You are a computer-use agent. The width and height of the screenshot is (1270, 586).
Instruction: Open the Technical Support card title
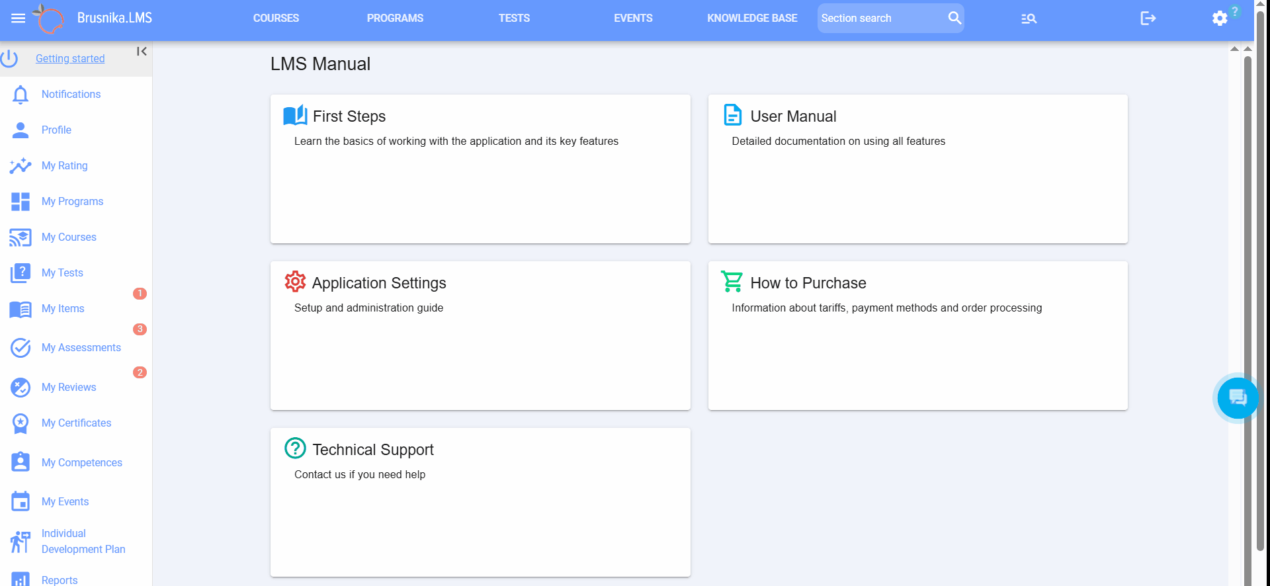[373, 450]
